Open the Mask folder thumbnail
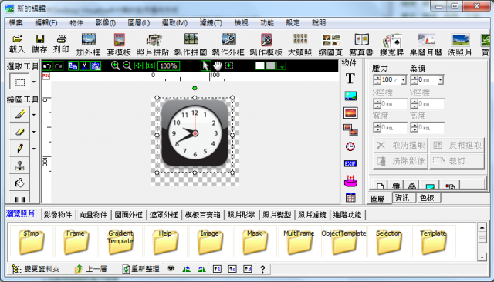The height and width of the screenshot is (282, 494). [255, 241]
